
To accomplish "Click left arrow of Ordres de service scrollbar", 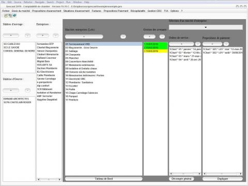I will pyautogui.click(x=171, y=174).
